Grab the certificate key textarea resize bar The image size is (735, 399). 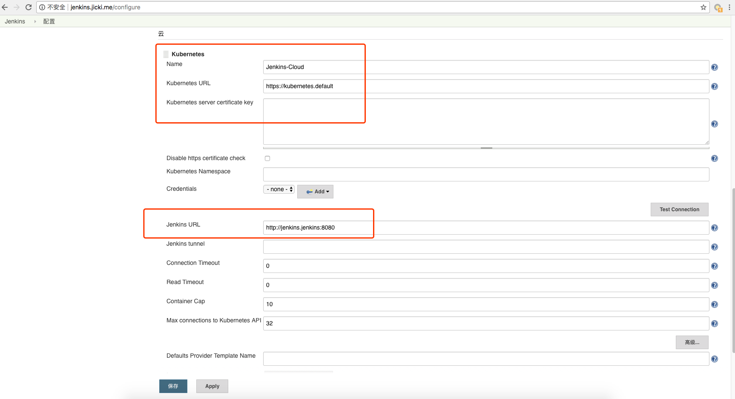486,148
